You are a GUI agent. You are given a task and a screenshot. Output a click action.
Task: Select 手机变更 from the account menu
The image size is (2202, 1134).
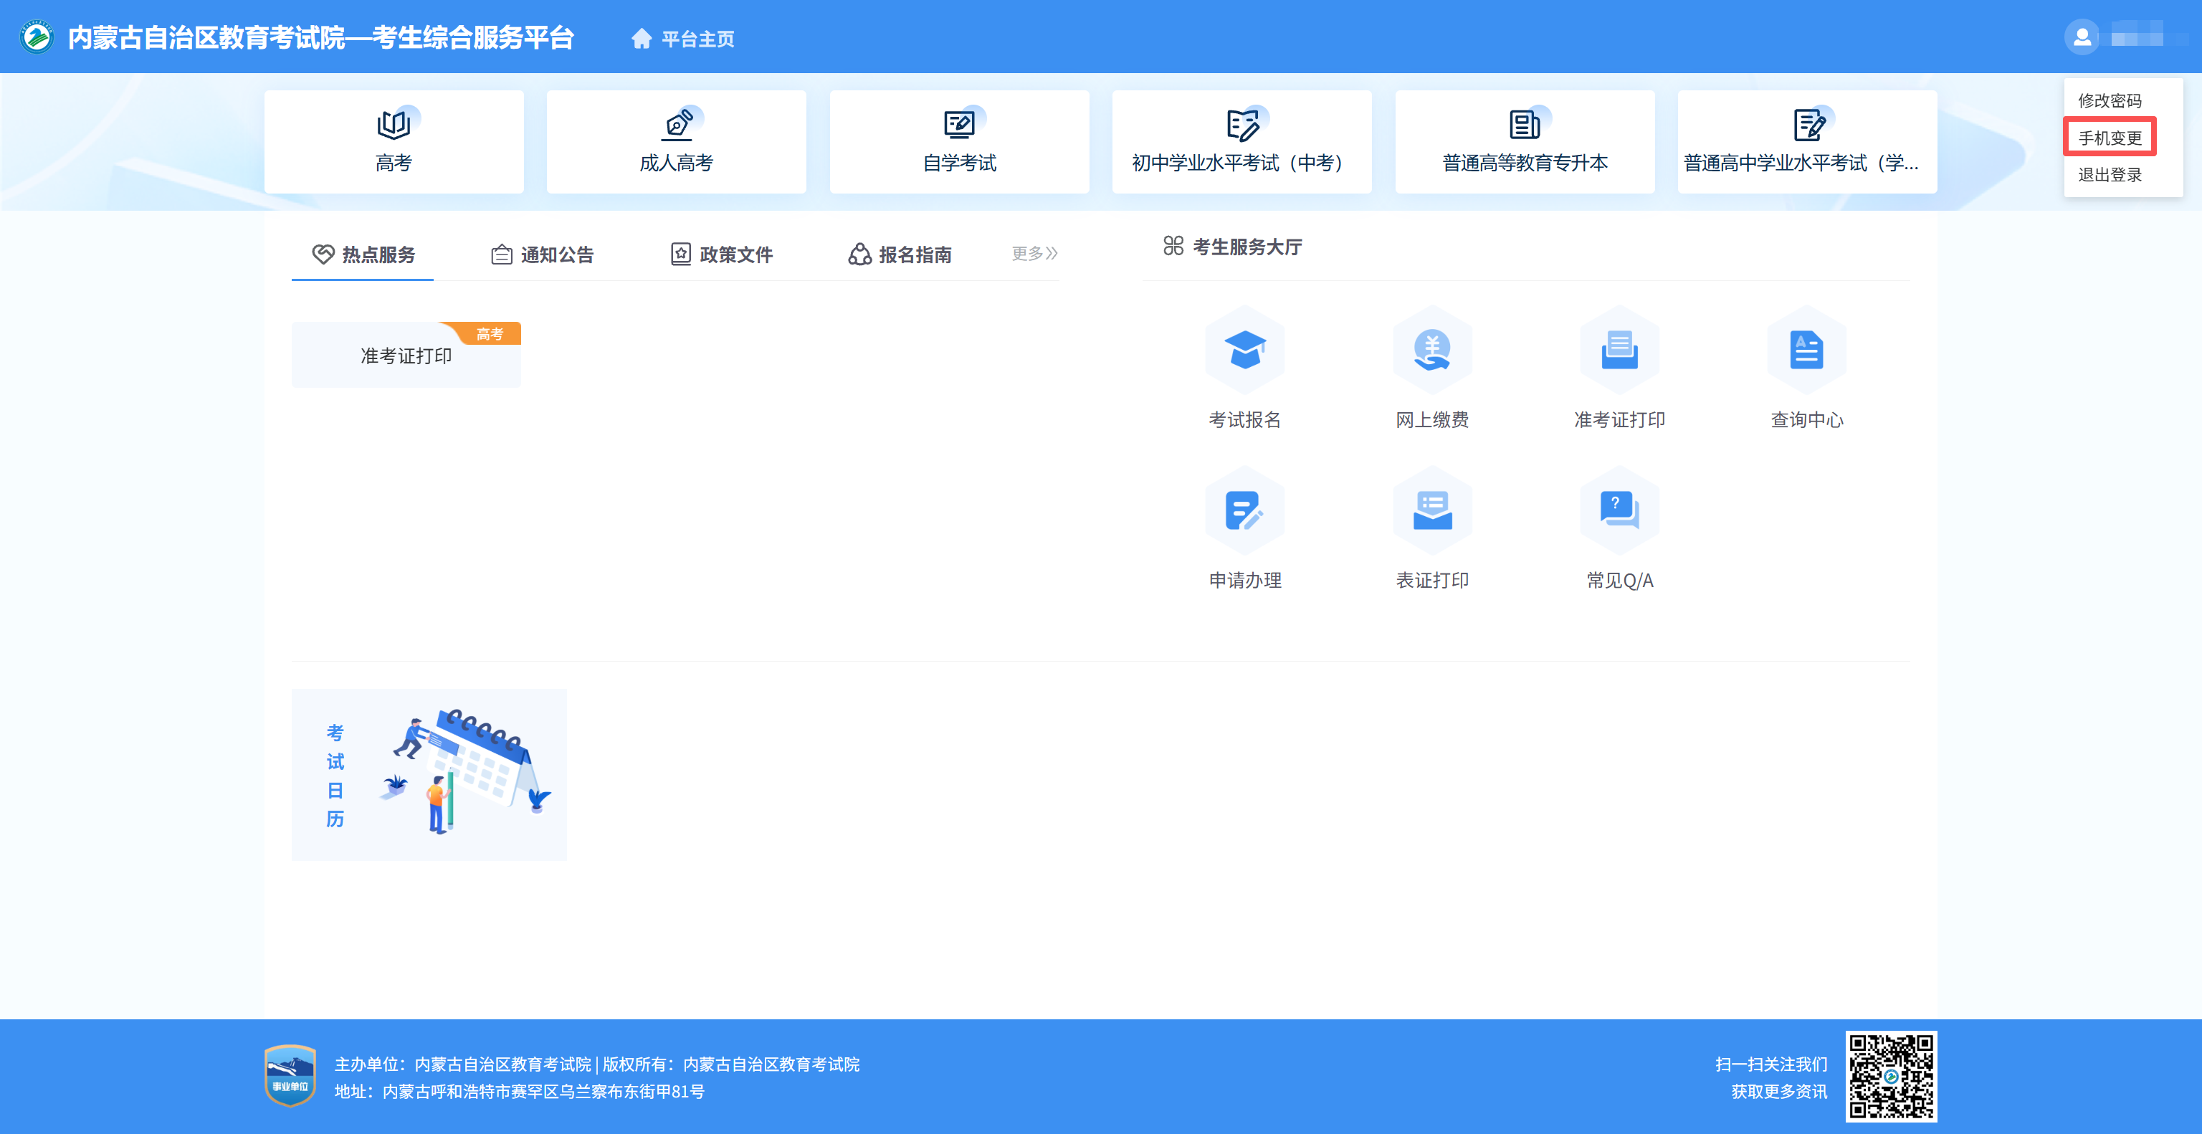2110,137
